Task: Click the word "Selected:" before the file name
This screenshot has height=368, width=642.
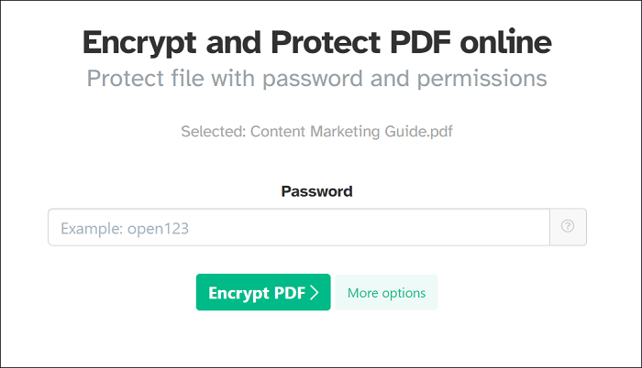Action: click(x=215, y=131)
